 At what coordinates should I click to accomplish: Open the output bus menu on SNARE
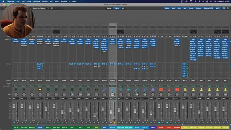tap(40, 81)
